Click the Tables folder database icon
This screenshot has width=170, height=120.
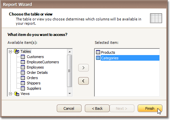17,51
